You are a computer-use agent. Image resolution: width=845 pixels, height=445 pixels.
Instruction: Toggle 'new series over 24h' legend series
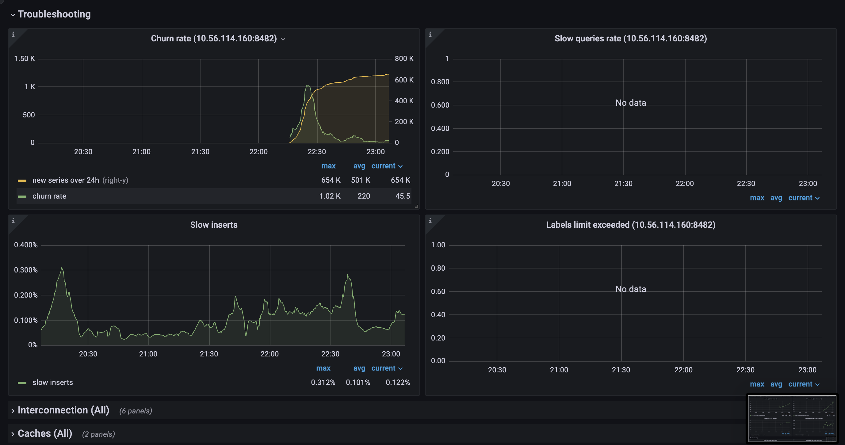(x=66, y=180)
